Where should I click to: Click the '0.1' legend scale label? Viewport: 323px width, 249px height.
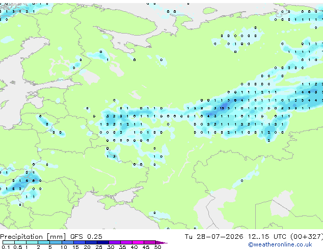click(x=6, y=247)
